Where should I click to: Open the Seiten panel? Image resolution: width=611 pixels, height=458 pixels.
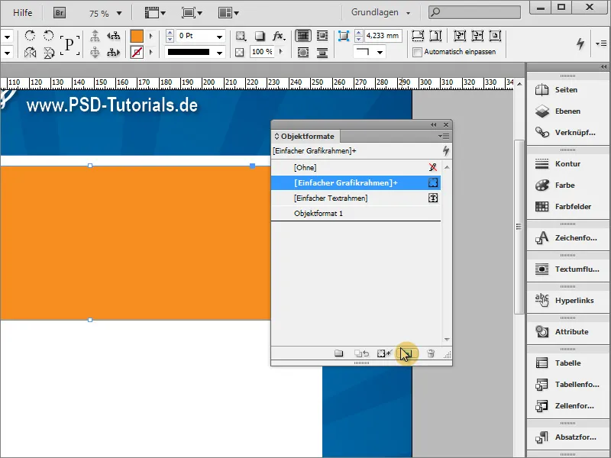[x=567, y=89]
